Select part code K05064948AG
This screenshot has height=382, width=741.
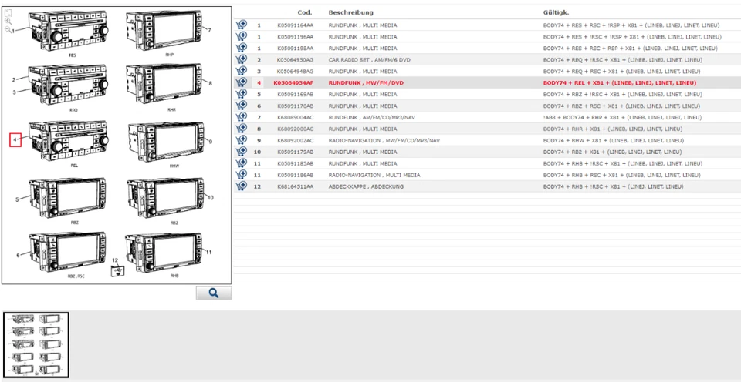click(295, 71)
